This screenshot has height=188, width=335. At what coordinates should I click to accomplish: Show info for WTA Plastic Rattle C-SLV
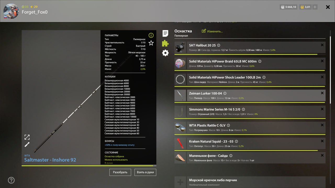pos(228,126)
